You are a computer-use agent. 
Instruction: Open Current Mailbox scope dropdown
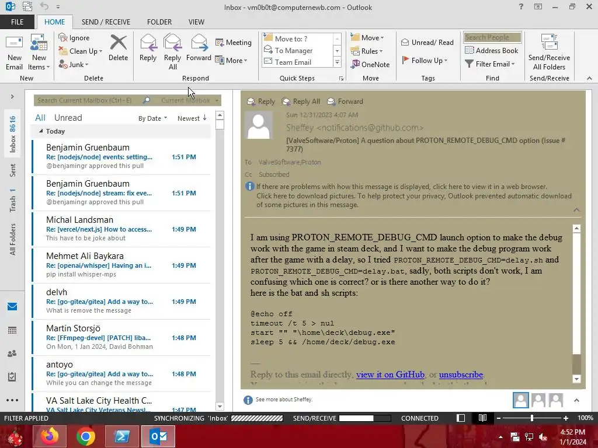click(x=190, y=100)
